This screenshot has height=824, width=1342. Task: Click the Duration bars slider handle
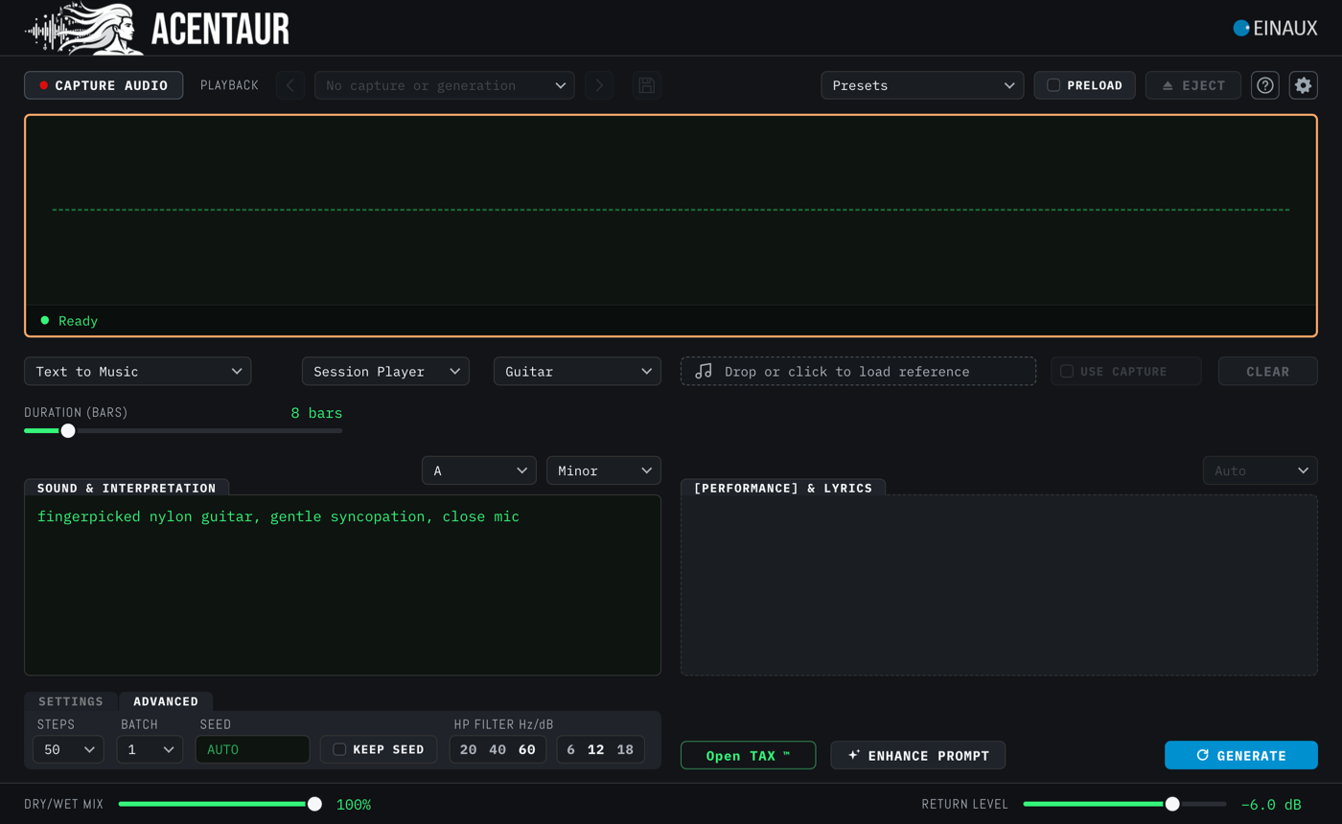[x=67, y=430]
